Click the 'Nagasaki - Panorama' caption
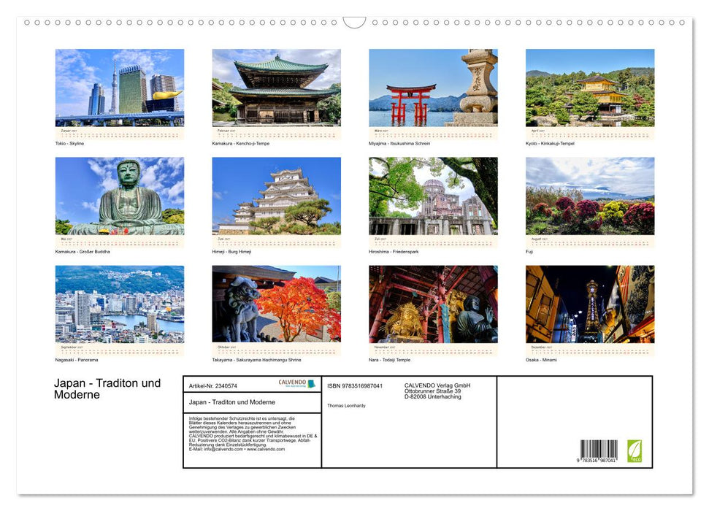Image resolution: width=709 pixels, height=511 pixels. coord(77,360)
